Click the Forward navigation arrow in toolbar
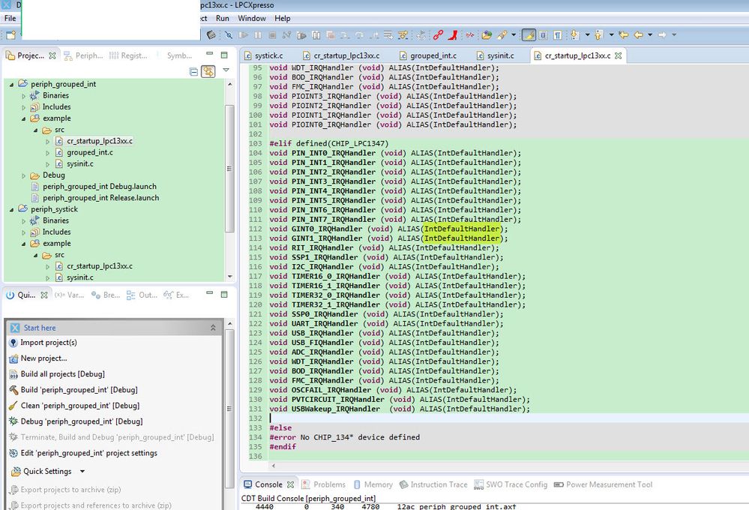This screenshot has height=510, width=749. tap(662, 35)
